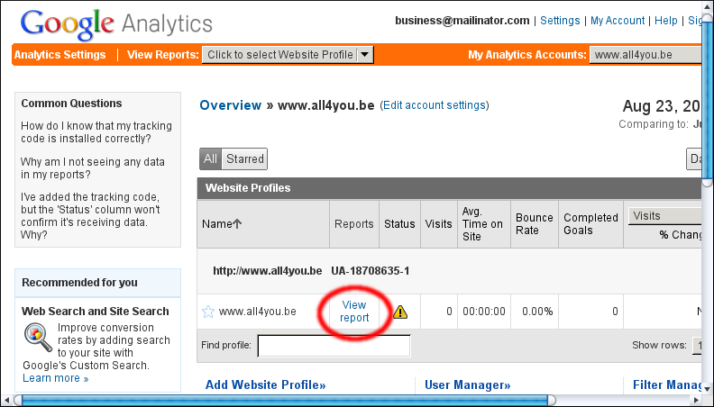Open Edit account settings link
This screenshot has height=407, width=714.
(x=435, y=105)
